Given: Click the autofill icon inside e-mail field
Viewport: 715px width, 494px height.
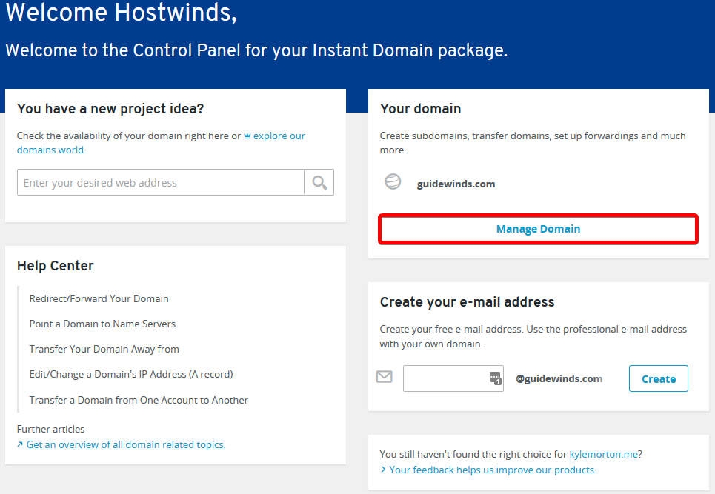Looking at the screenshot, I should click(x=495, y=378).
